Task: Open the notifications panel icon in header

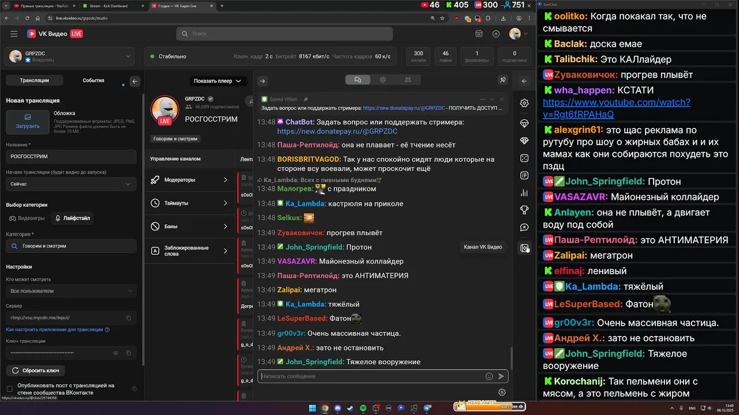Action: pos(479,34)
